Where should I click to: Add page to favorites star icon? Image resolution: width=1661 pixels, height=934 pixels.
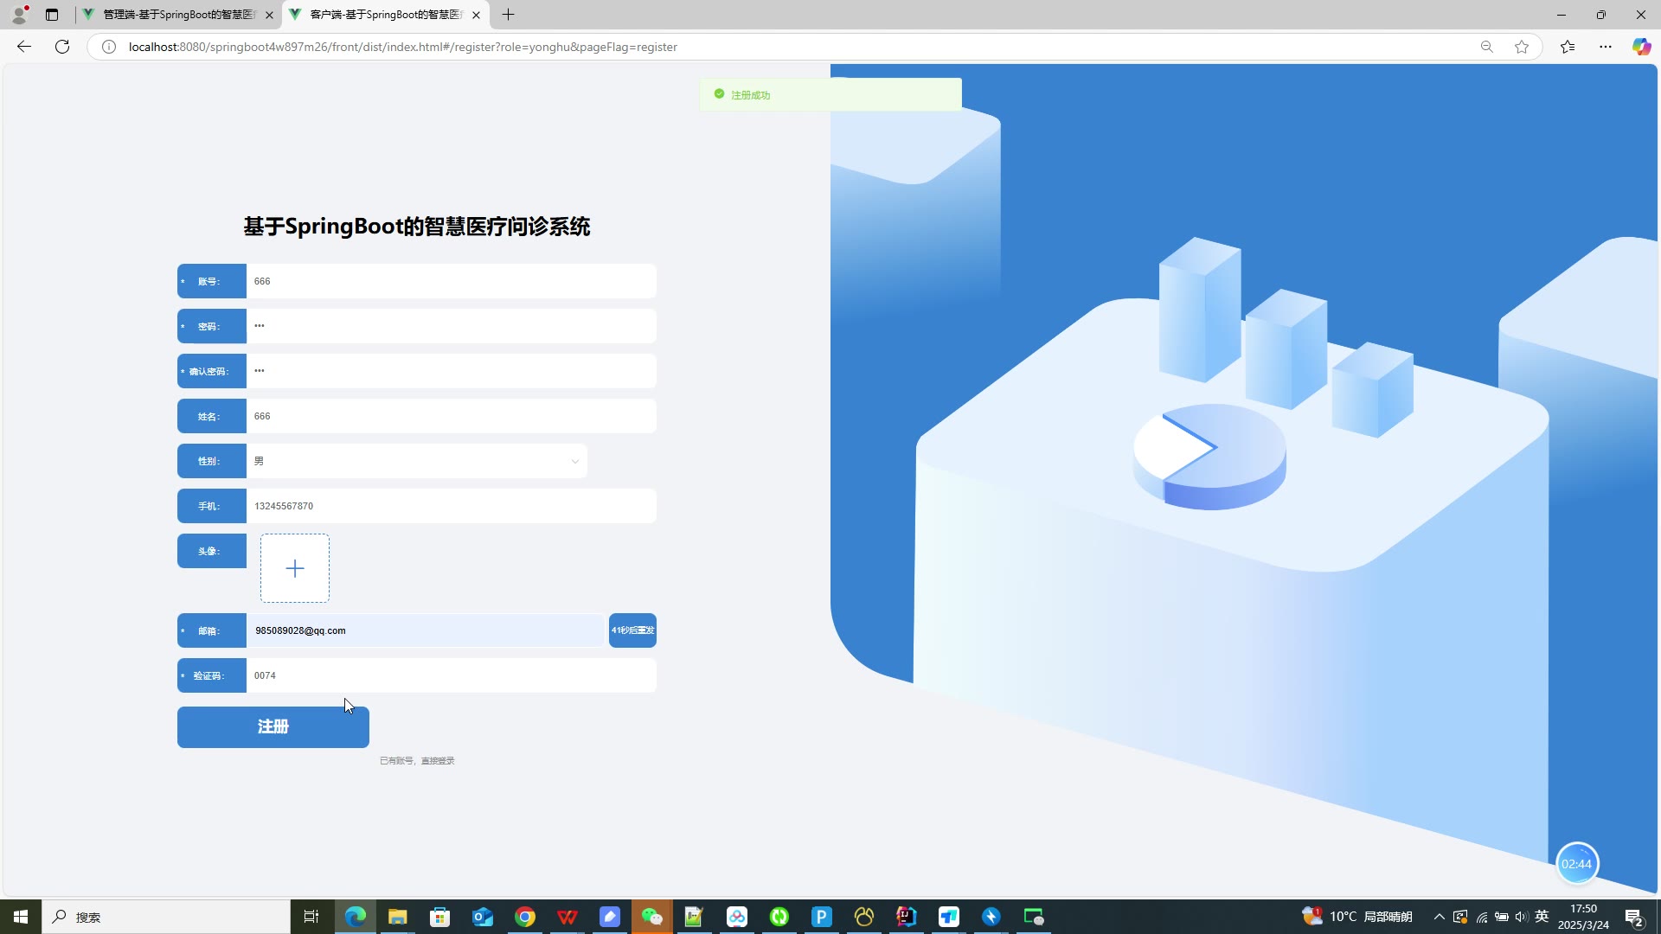point(1522,47)
